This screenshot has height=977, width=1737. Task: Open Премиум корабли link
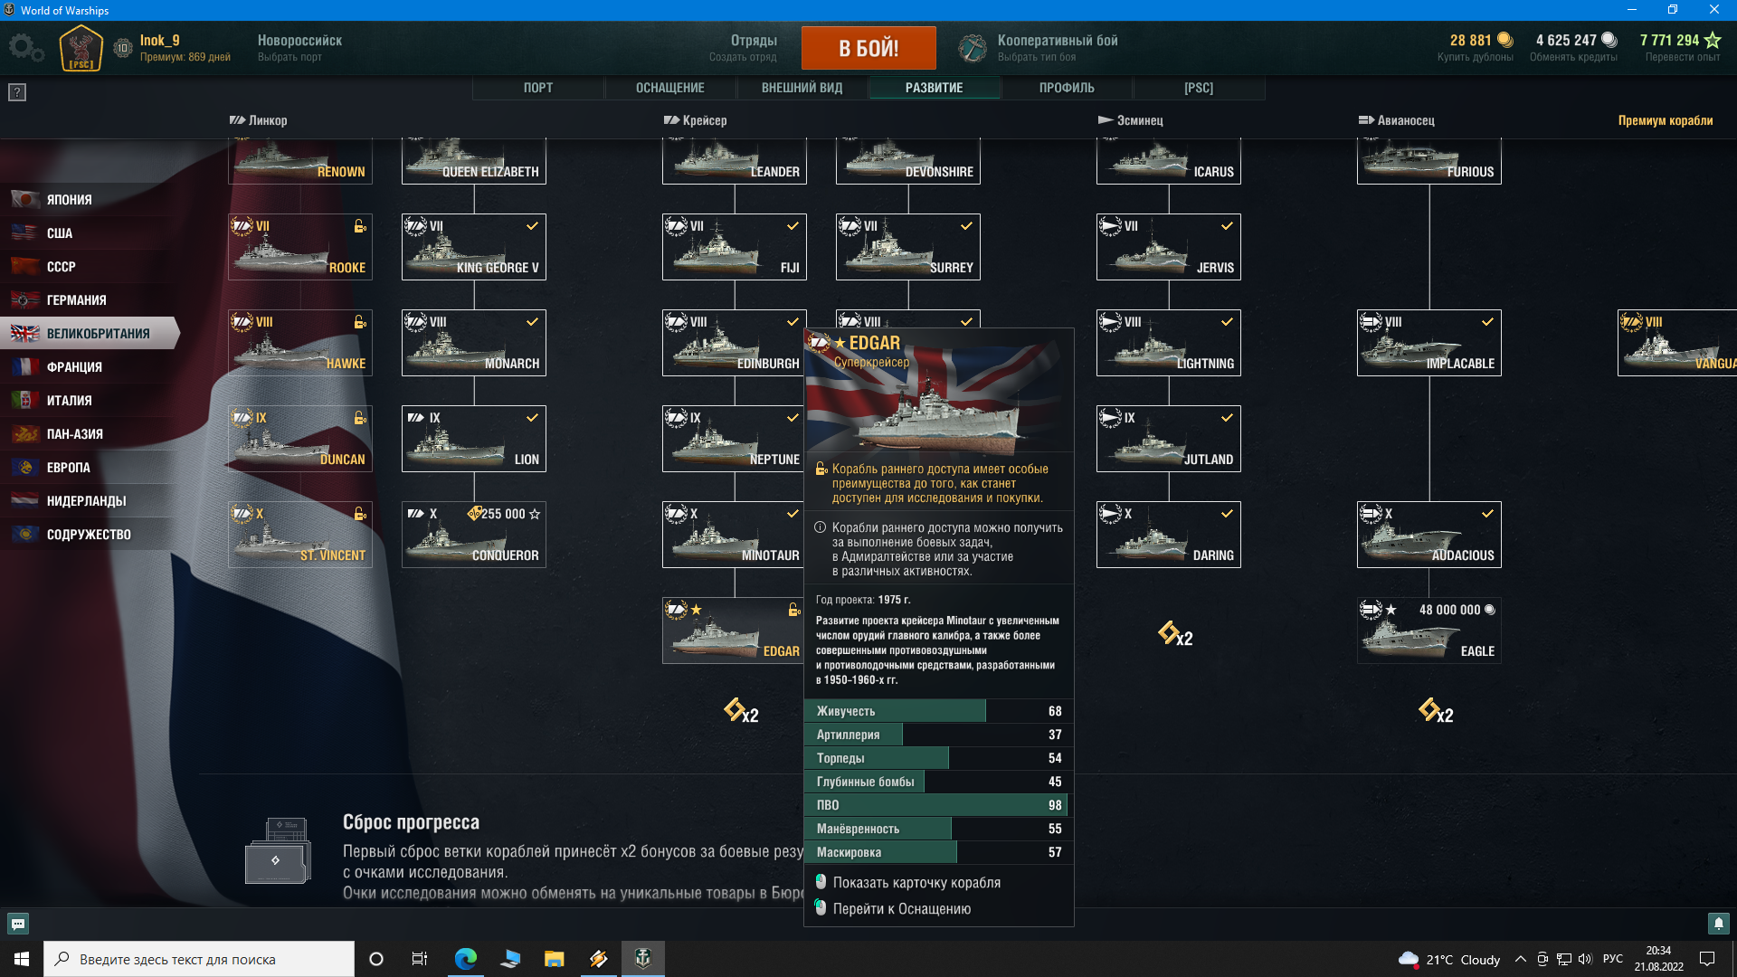pos(1665,120)
